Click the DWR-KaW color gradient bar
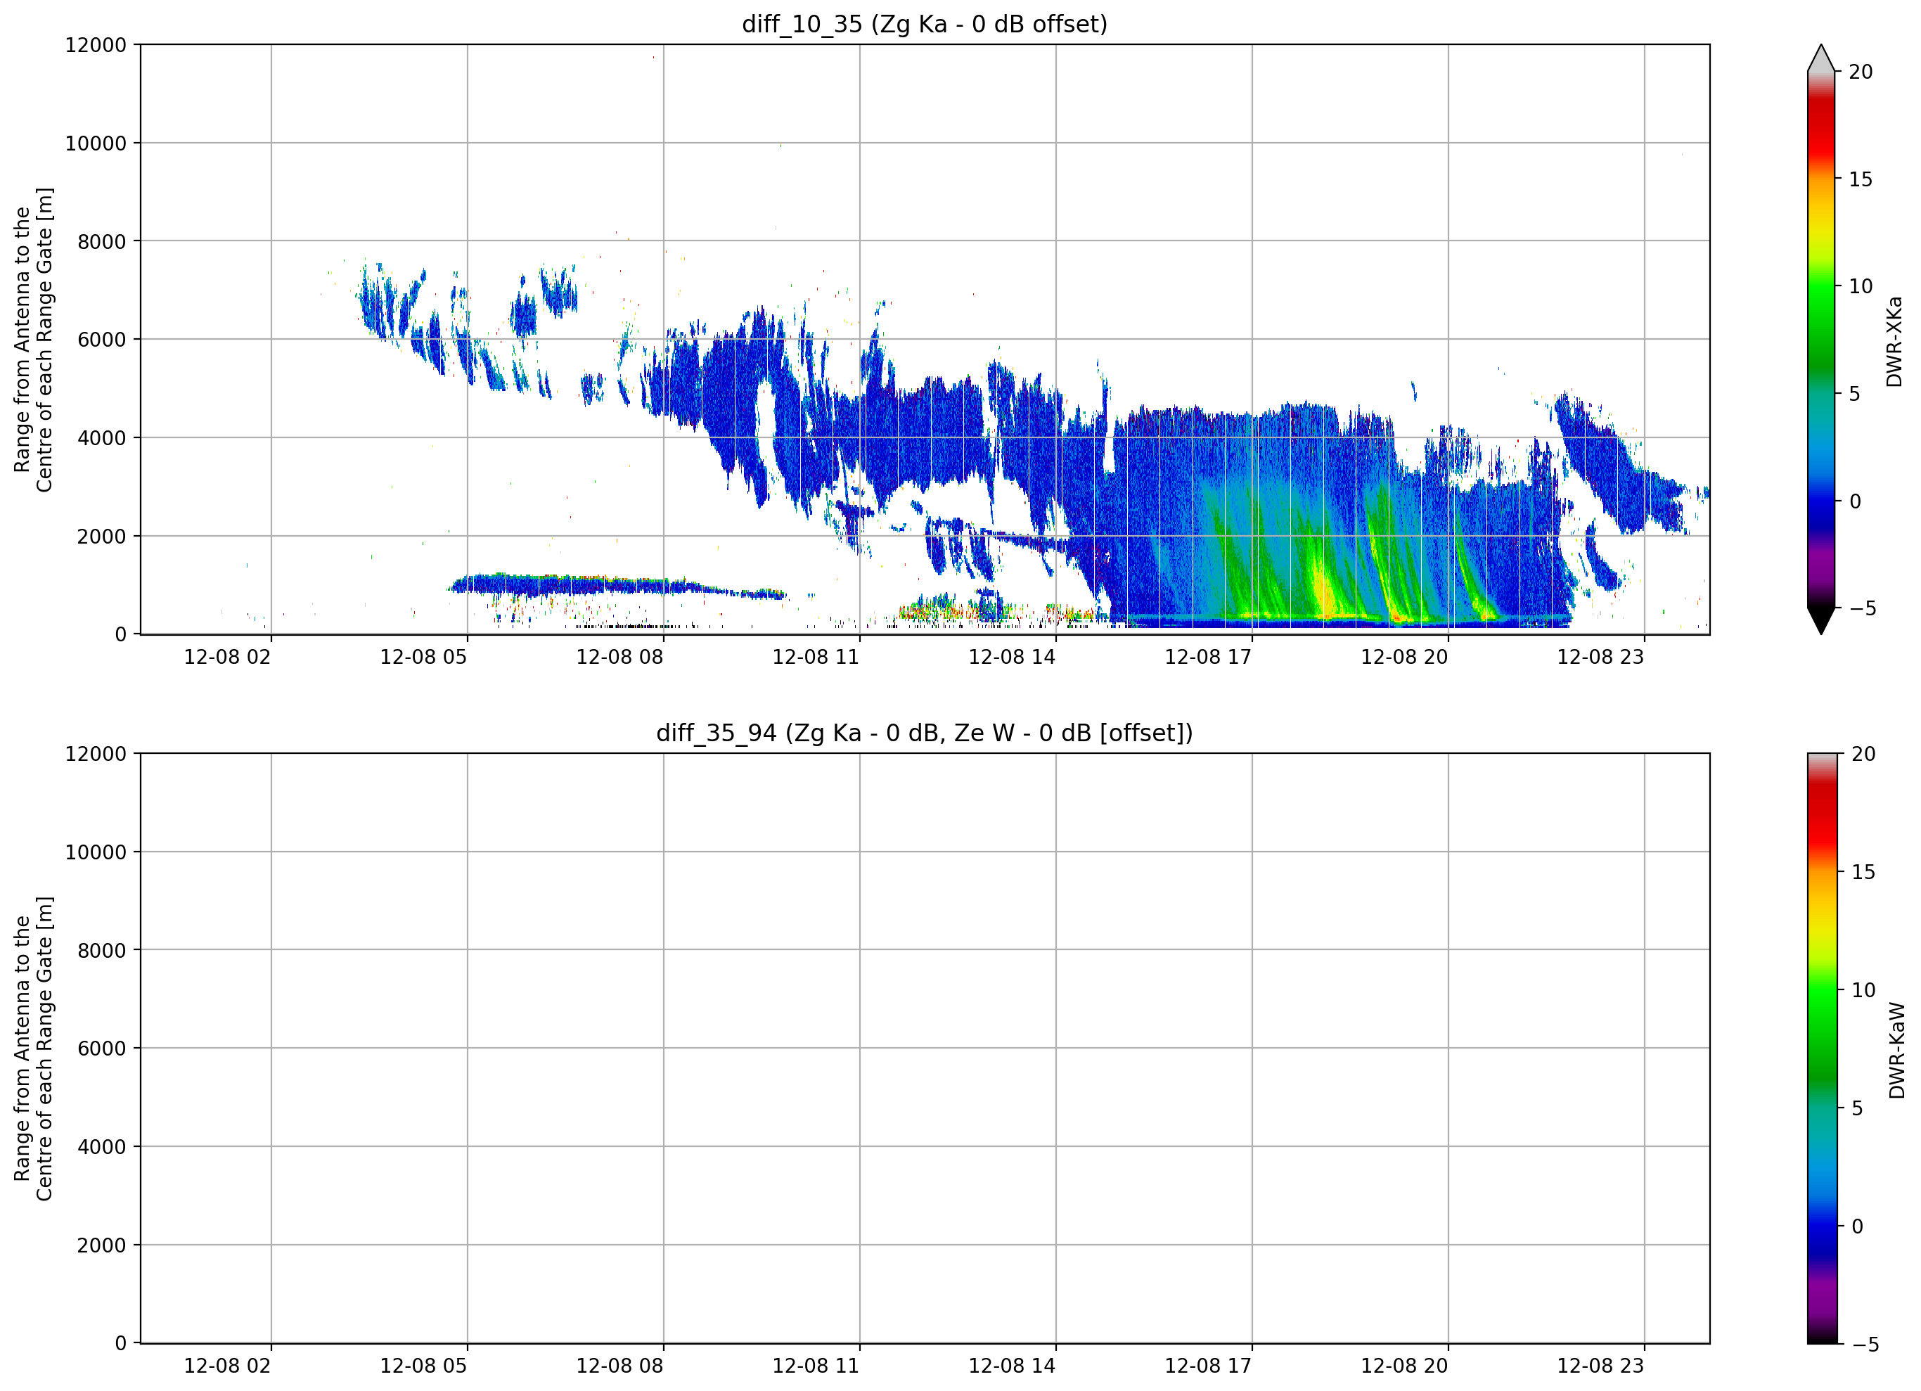The width and height of the screenshot is (1921, 1391). [x=1823, y=1049]
